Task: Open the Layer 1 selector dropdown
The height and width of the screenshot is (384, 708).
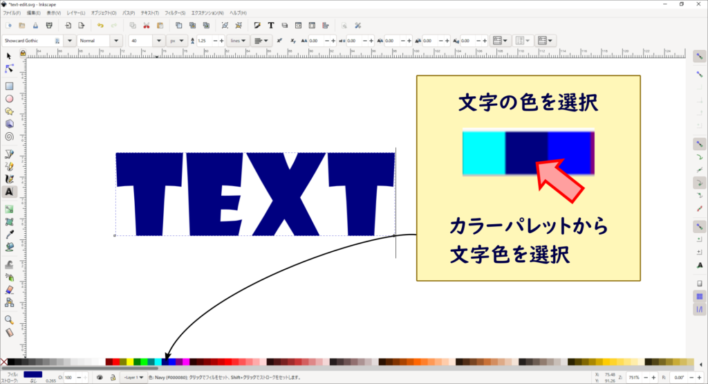Action: coord(133,377)
